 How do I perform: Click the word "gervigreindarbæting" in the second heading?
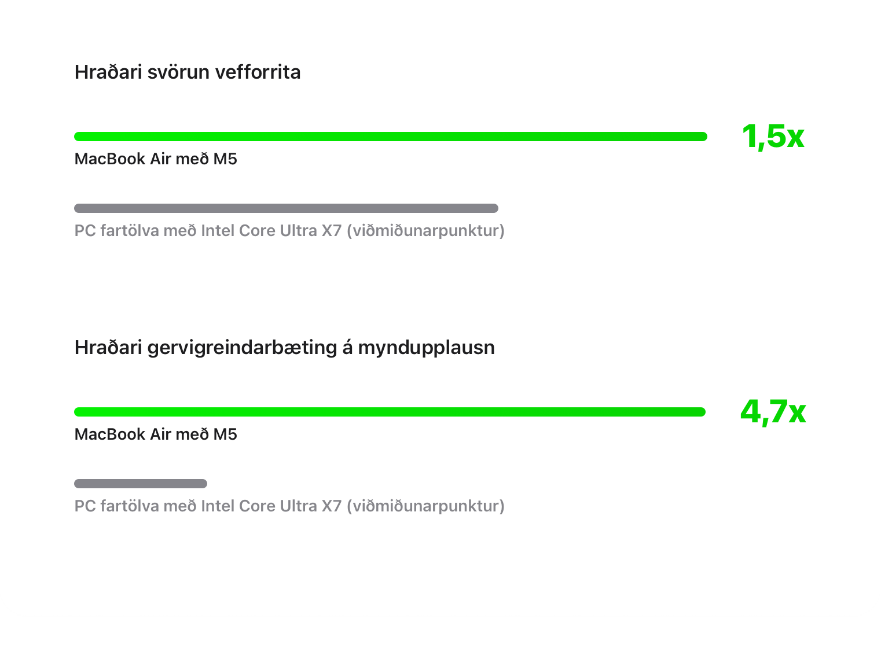pos(242,348)
